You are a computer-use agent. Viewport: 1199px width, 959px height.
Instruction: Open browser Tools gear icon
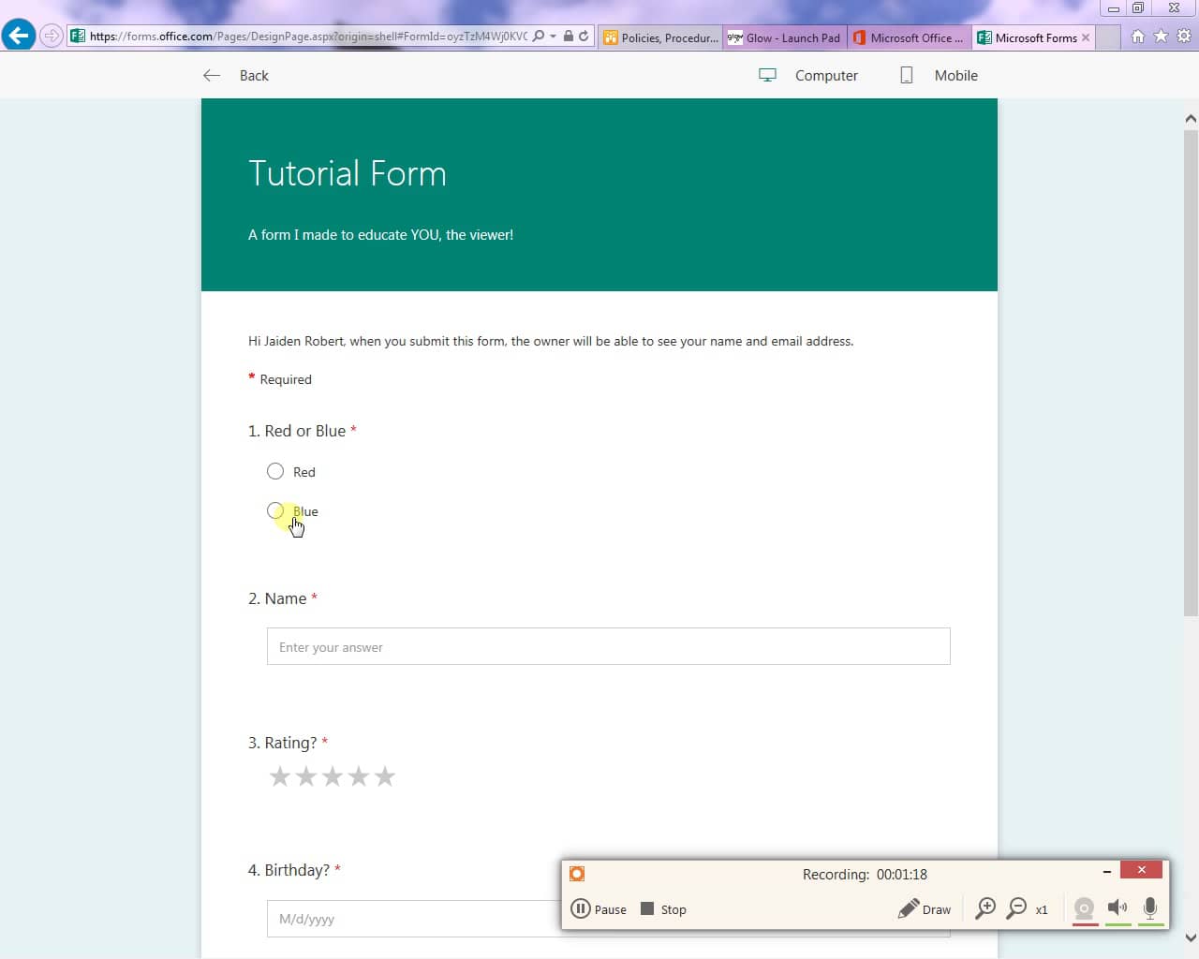point(1184,36)
